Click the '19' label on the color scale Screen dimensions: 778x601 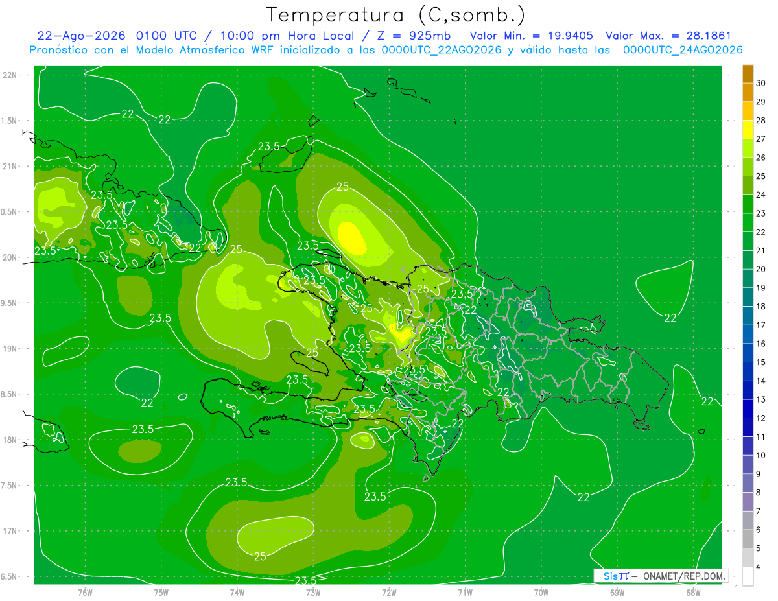[x=761, y=288]
